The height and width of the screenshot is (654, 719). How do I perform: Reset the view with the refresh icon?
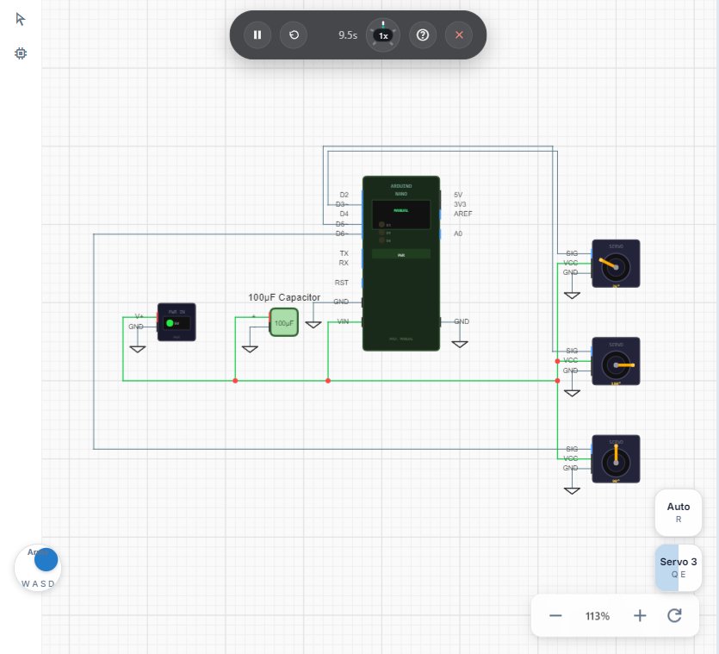674,615
